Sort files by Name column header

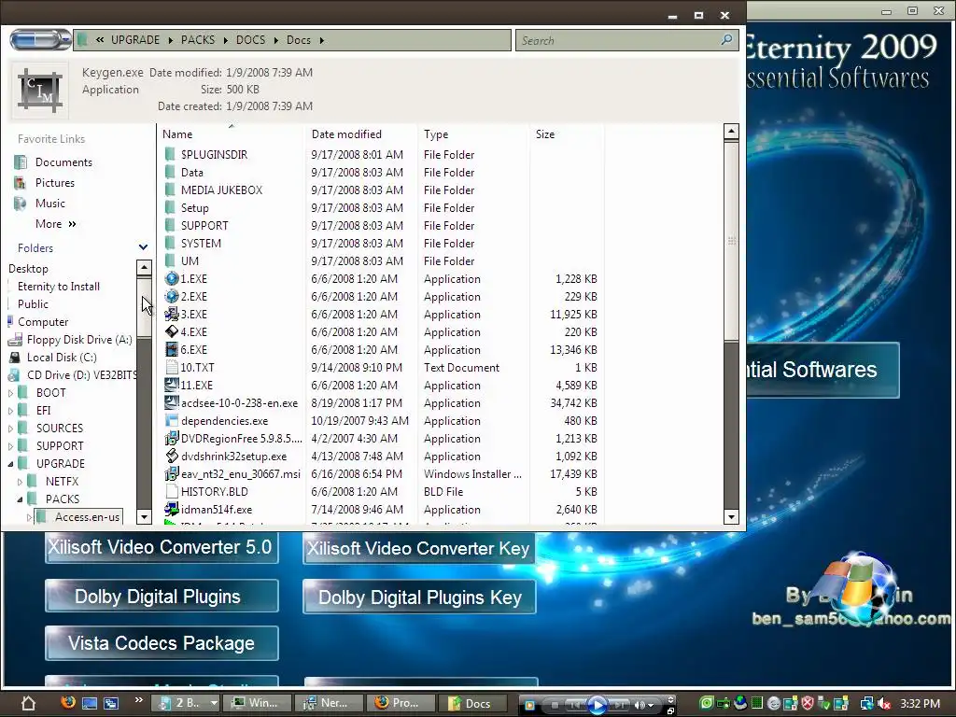pyautogui.click(x=177, y=134)
